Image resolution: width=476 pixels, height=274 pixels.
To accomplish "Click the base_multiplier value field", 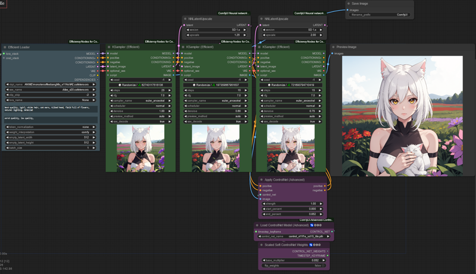I will click(294, 260).
